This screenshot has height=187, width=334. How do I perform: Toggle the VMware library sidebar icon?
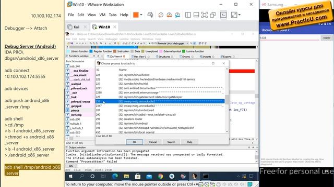[x=188, y=15]
